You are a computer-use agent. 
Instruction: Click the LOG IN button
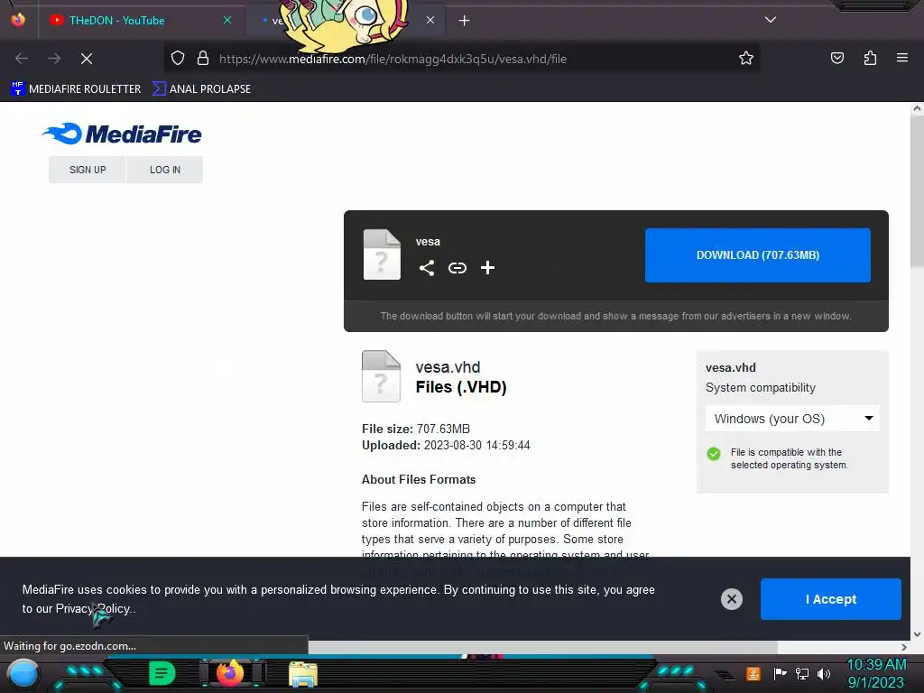pos(165,170)
